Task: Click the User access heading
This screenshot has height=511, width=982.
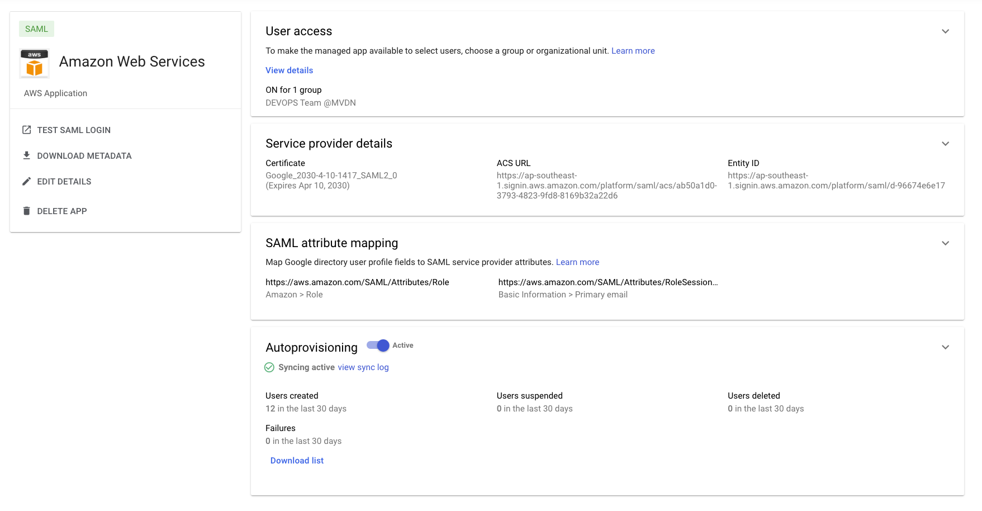Action: (x=298, y=31)
